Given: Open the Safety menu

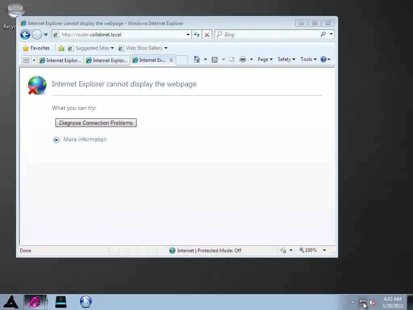Looking at the screenshot, I should [x=286, y=59].
